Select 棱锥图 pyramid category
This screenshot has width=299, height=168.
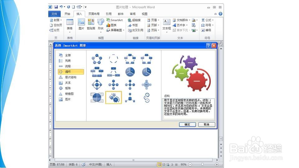point(71,94)
